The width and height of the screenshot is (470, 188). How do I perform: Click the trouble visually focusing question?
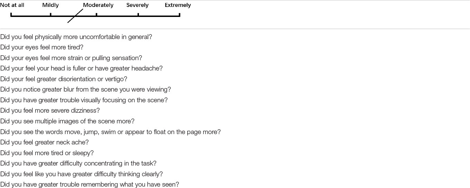click(84, 100)
